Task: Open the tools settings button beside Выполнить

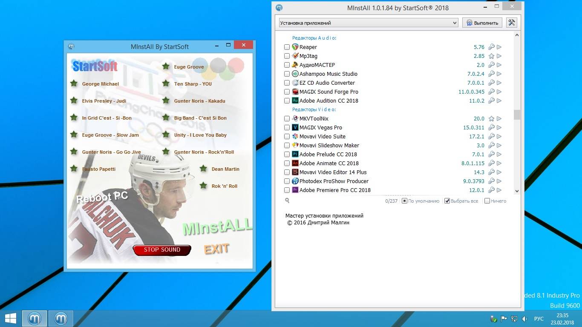Action: point(512,23)
